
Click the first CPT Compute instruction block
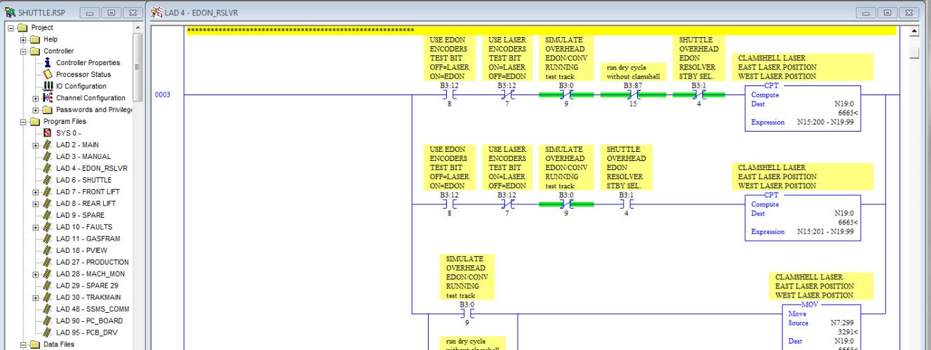pos(803,110)
